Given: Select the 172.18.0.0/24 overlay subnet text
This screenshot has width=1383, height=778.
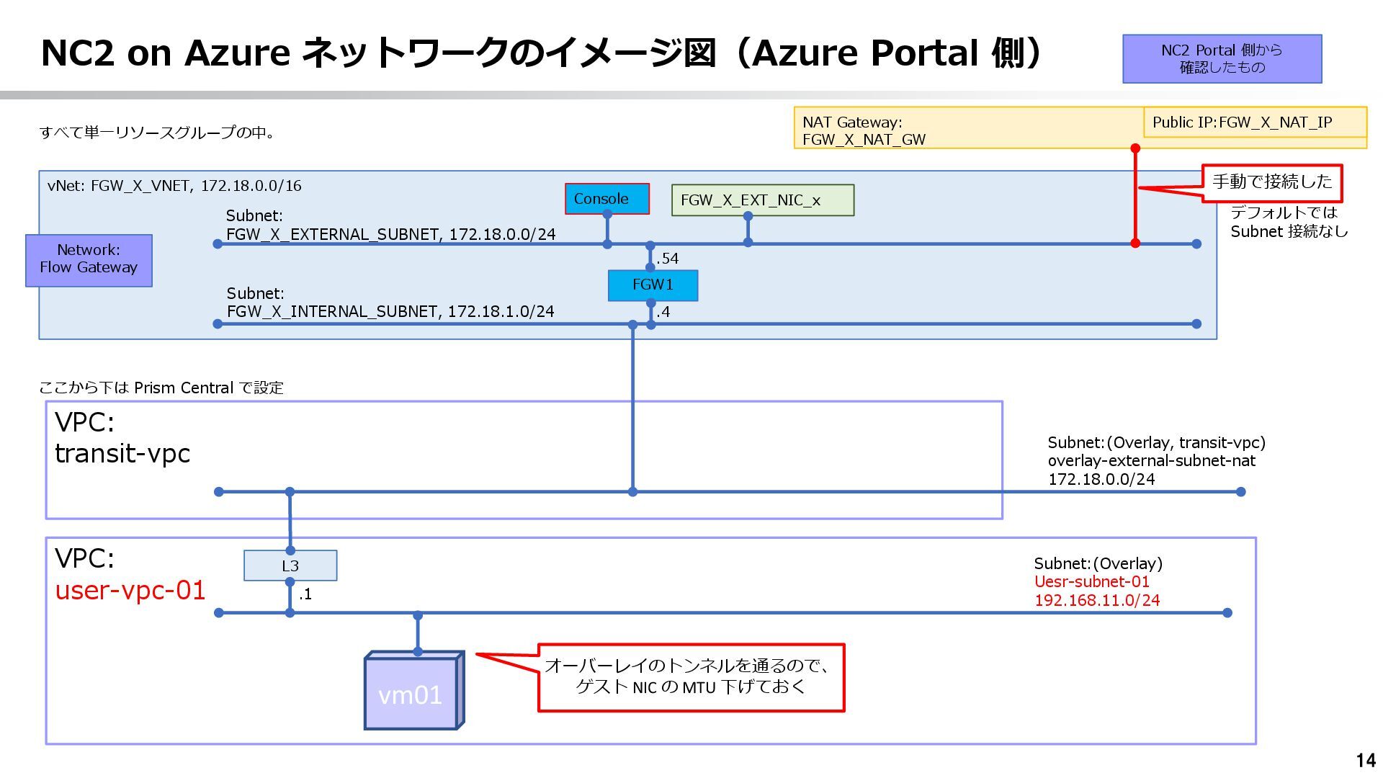Looking at the screenshot, I should point(1101,479).
